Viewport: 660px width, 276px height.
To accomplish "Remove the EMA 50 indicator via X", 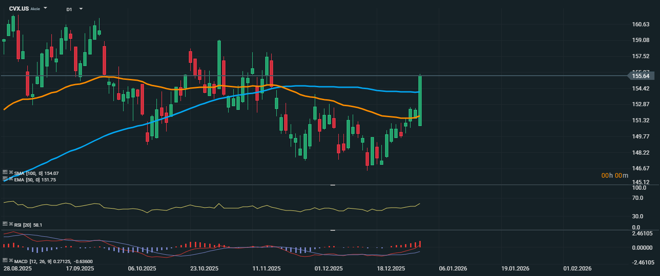I will point(11,179).
